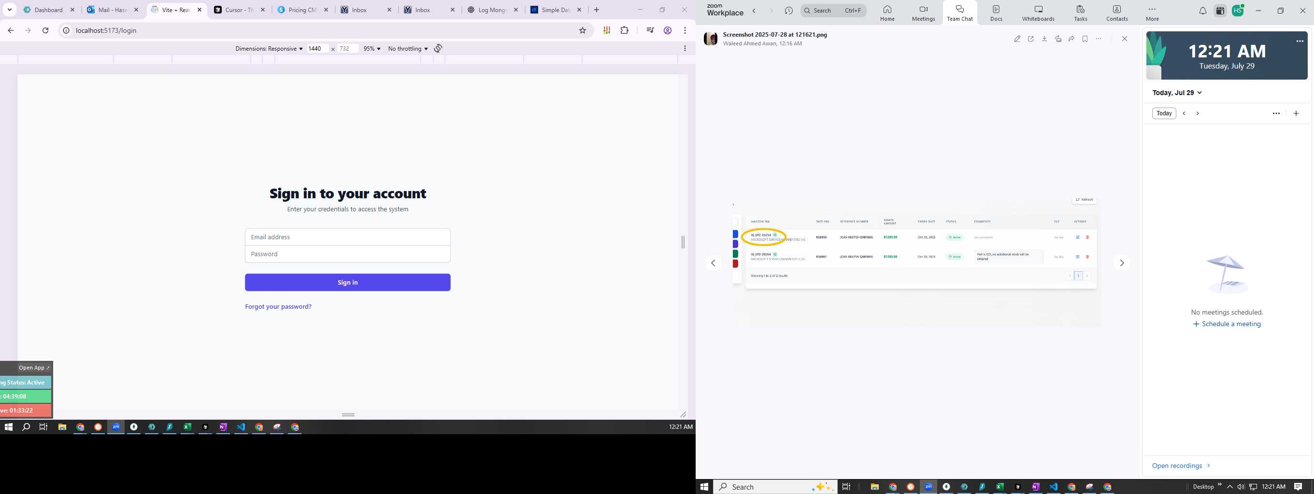Open the Contacts tab in Zoom
The width and height of the screenshot is (1314, 494).
(1116, 13)
